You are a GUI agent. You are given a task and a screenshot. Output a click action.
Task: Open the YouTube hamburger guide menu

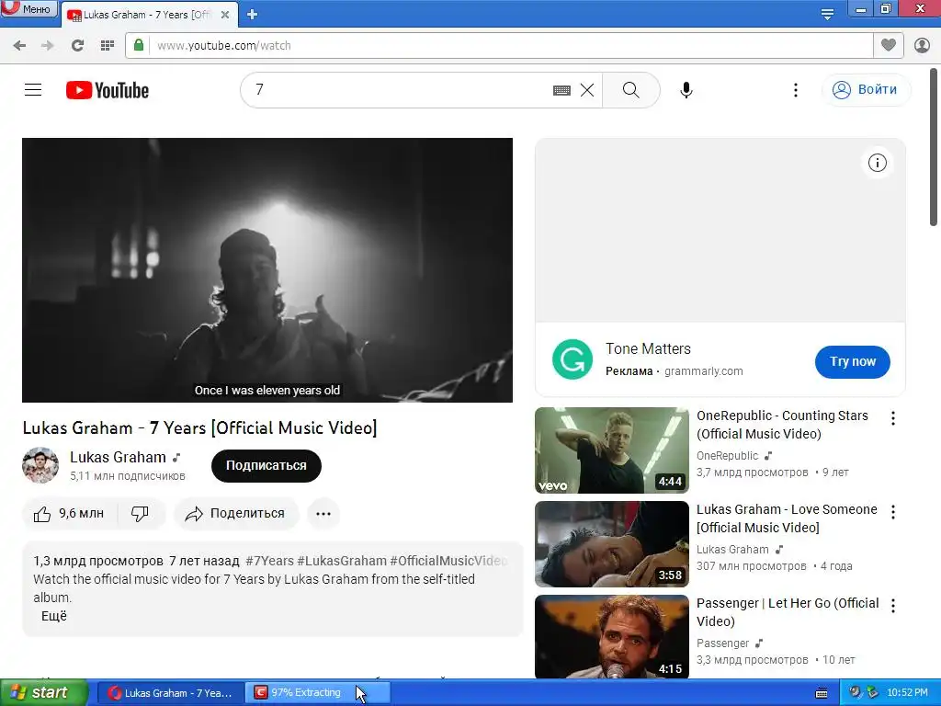(x=33, y=90)
